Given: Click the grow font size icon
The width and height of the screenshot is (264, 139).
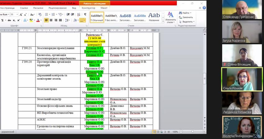Looking at the screenshot, I should 21,15.
